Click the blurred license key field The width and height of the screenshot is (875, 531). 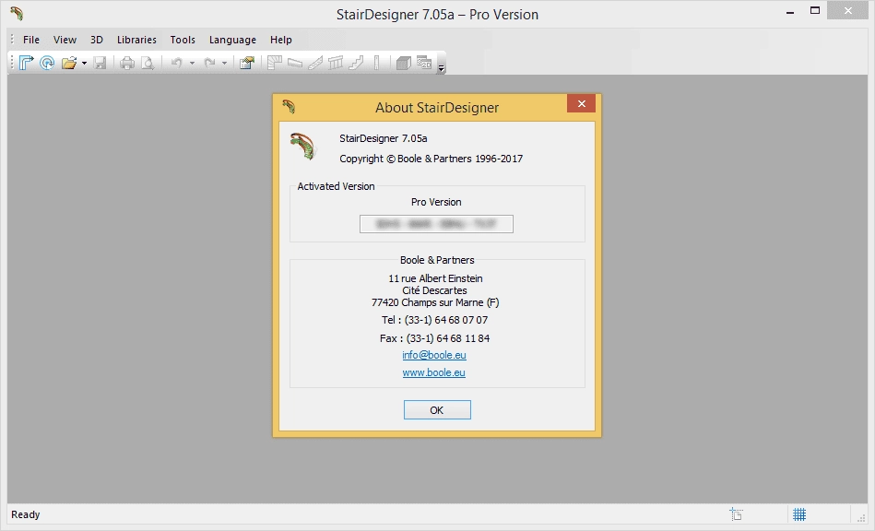tap(436, 224)
